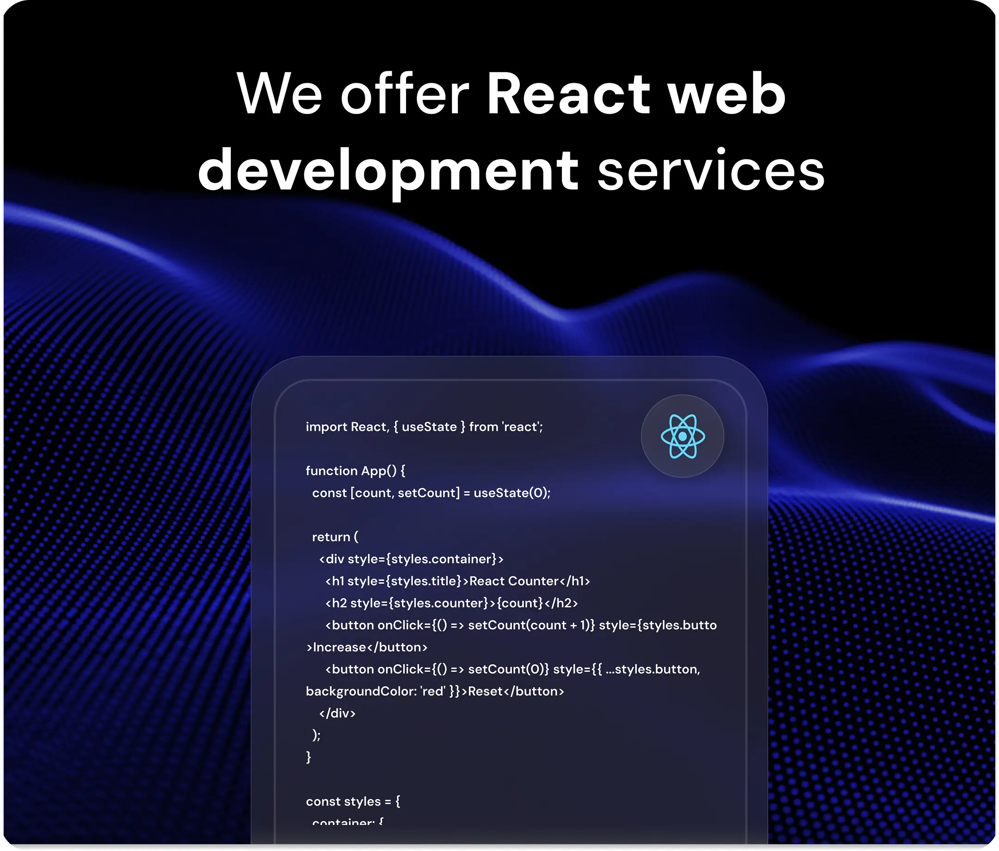Click the "setCount(count + 1)" button code line
Viewport: 999px width, 851px height.
coord(521,625)
